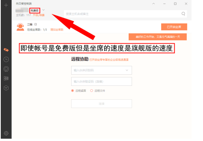This screenshot has height=141, width=203.
Task: Open the grid devices icon in the sidebar
Action: click(x=6, y=78)
